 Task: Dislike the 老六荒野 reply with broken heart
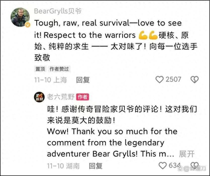pos(194,165)
